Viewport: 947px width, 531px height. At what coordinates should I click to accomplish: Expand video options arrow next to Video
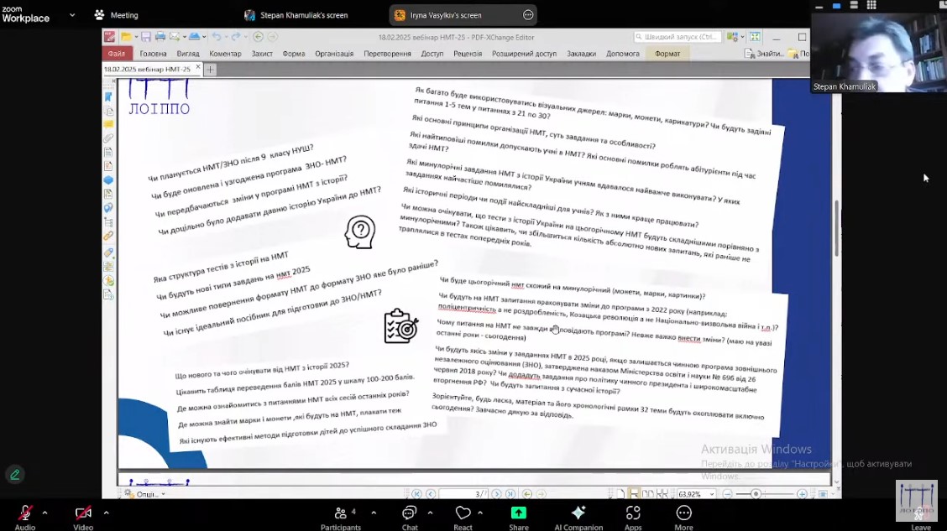coord(106,513)
